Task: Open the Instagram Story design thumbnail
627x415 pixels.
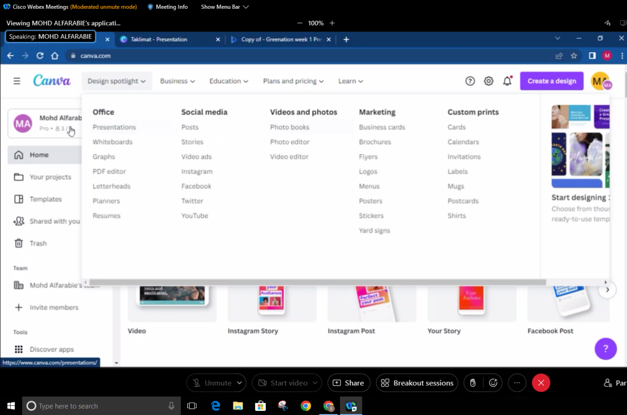Action: [272, 304]
